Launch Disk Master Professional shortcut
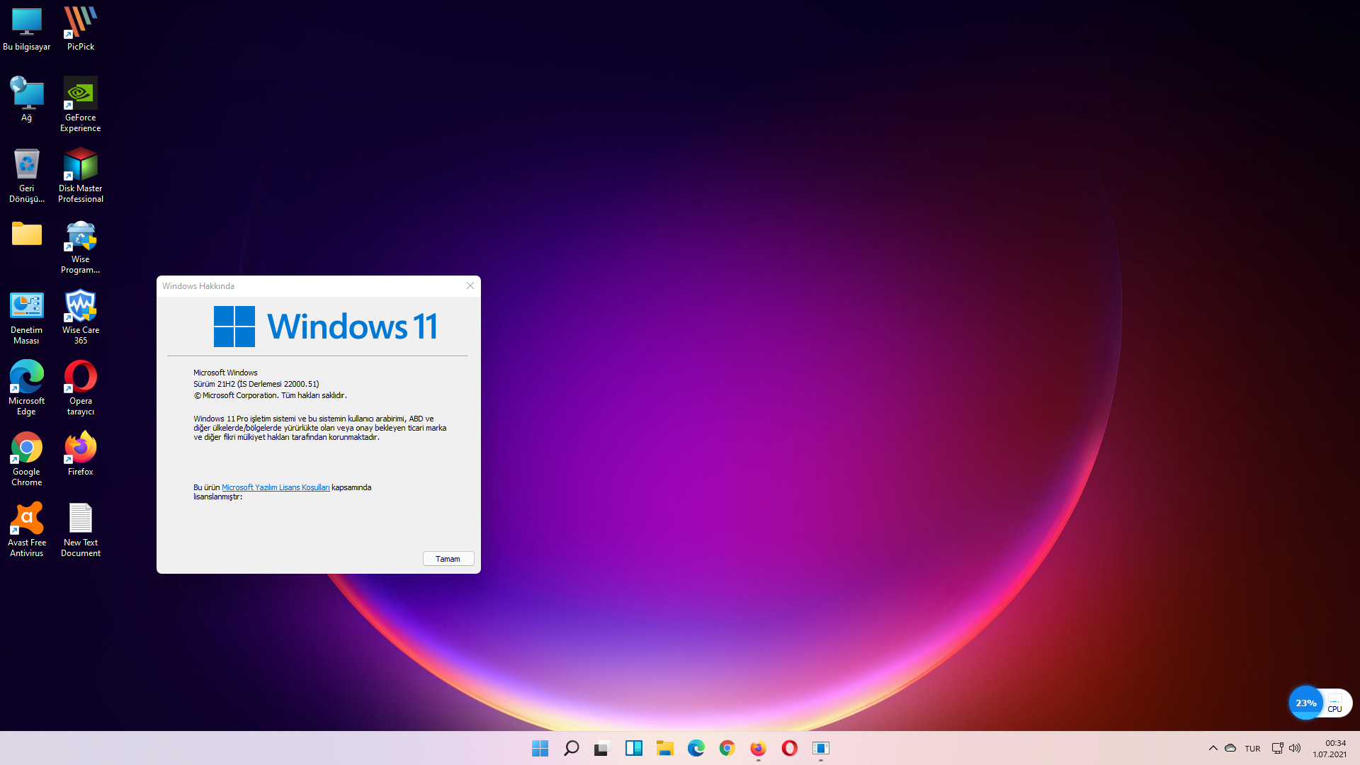This screenshot has height=765, width=1360. pos(81,175)
